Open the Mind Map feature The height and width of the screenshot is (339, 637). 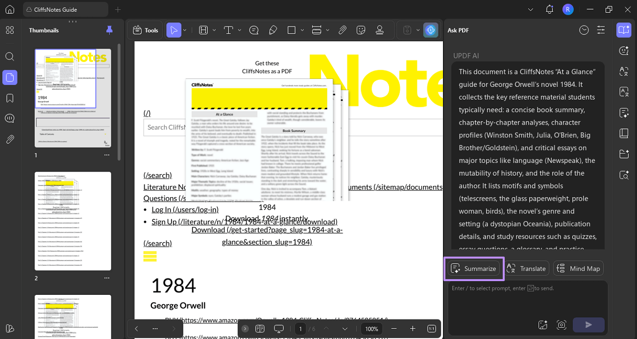coord(578,268)
